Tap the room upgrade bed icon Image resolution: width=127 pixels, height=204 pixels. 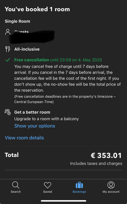8,112
